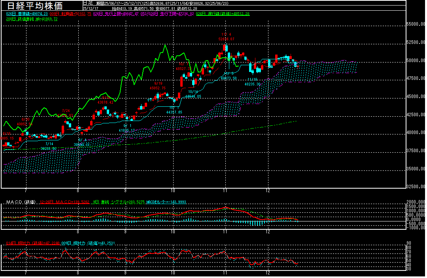Click the 55000.00 price axis label
This screenshot has height=278, width=427.
[x=416, y=24]
